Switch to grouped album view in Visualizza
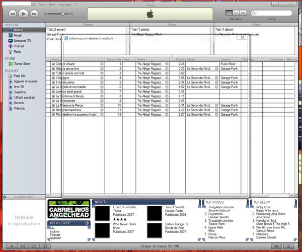 pos(236,13)
